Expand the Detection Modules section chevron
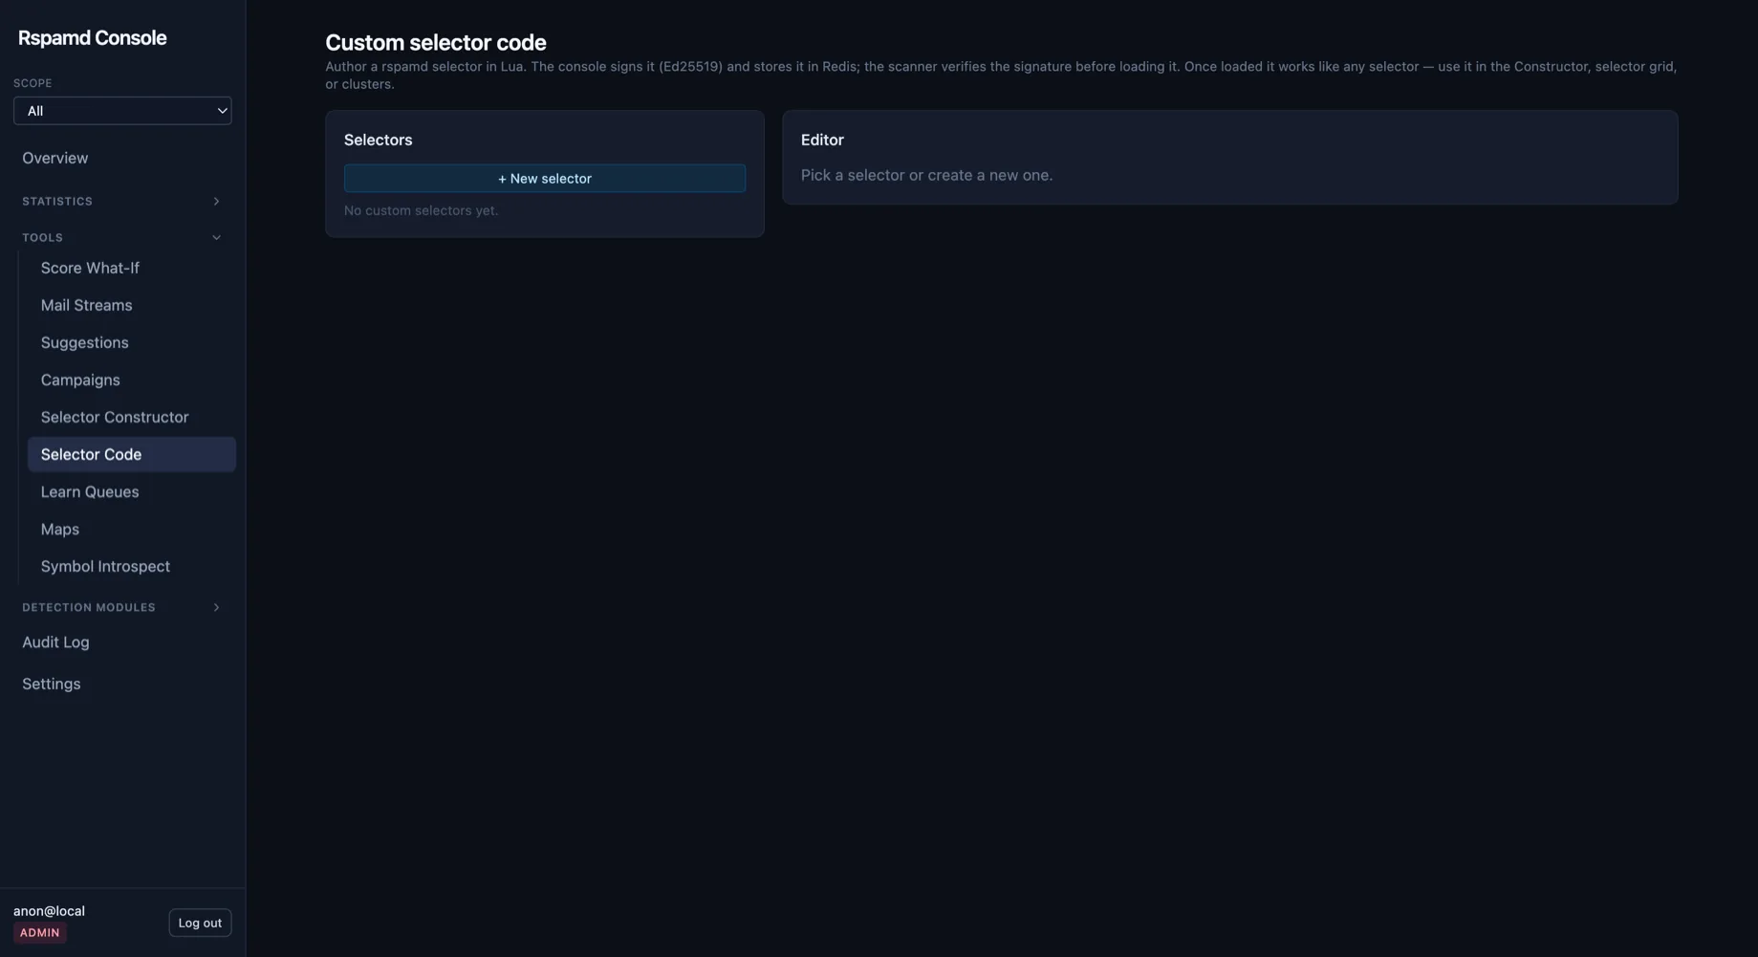Screen dimensions: 1758x957 (216, 608)
